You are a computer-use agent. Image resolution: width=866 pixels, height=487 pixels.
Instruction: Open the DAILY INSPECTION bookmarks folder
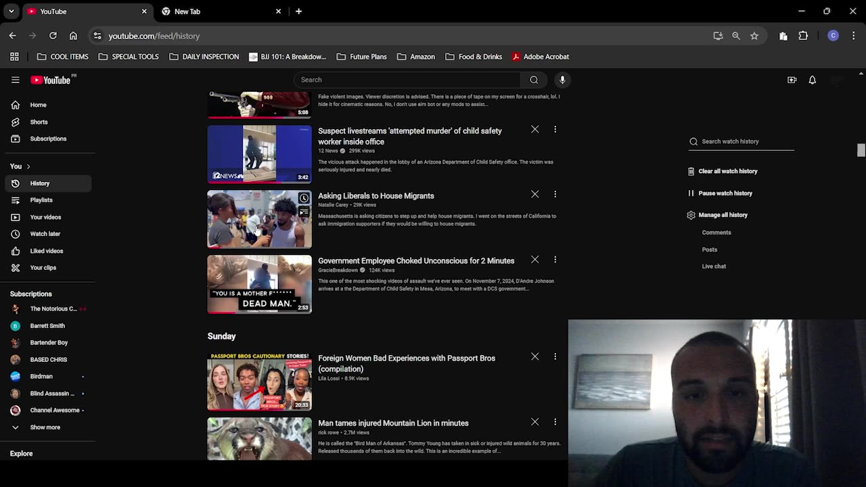204,57
